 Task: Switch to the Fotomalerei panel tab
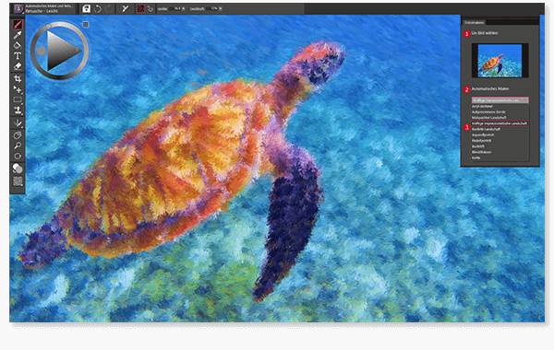474,22
